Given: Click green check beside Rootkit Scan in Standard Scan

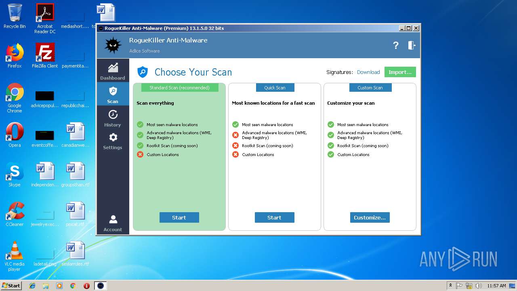Looking at the screenshot, I should [140, 145].
